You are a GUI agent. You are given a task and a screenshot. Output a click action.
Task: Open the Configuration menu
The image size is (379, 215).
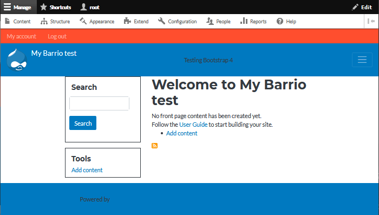pyautogui.click(x=178, y=21)
